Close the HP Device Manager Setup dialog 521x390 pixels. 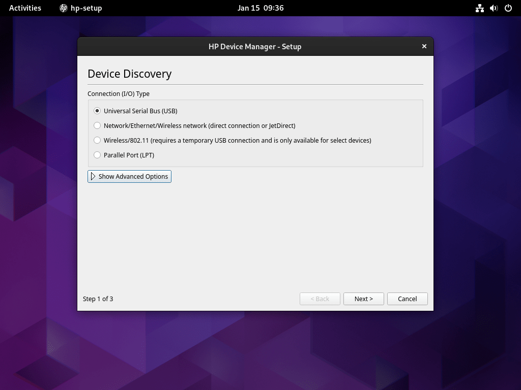424,46
